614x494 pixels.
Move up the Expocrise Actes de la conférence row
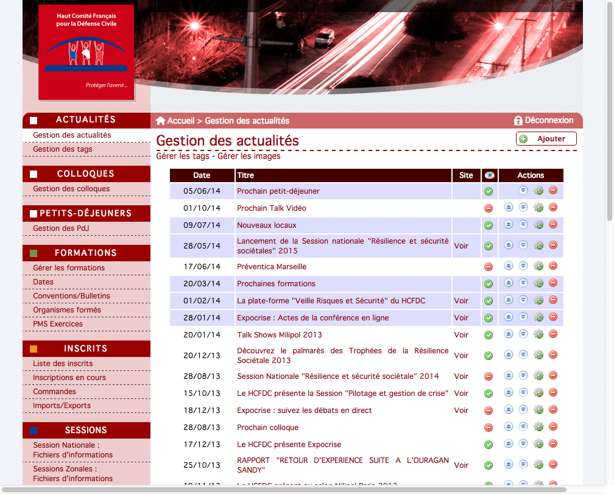coord(508,317)
